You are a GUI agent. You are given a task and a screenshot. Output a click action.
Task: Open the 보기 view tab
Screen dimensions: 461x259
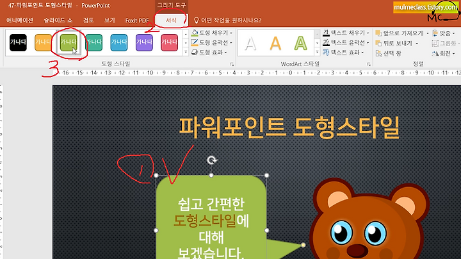(x=109, y=21)
